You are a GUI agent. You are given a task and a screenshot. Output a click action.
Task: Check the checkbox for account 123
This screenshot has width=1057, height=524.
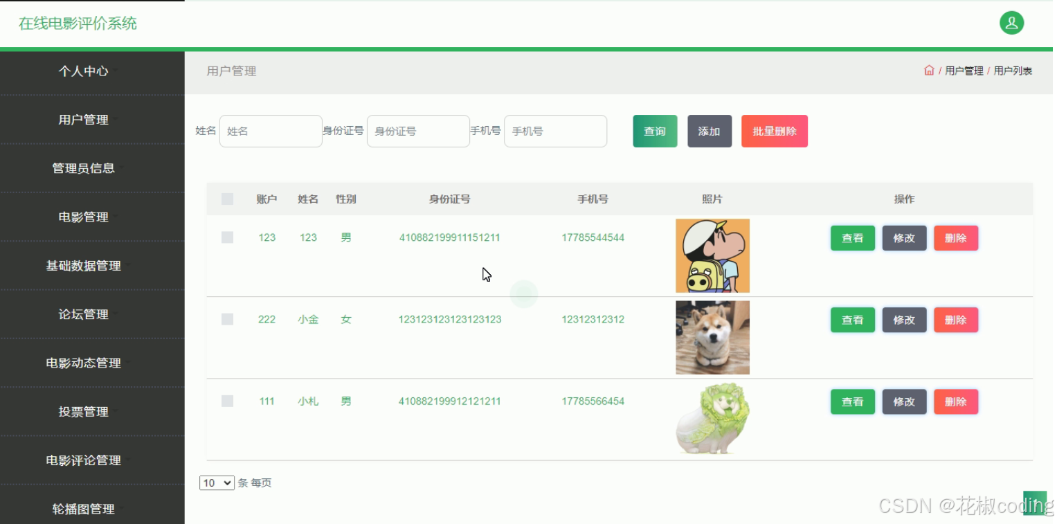tap(227, 237)
